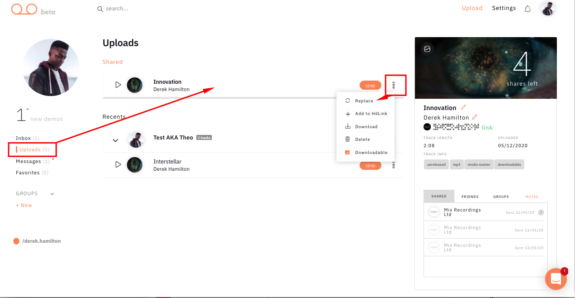The height and width of the screenshot is (298, 575).
Task: Open the three-dot menu for Innovation
Action: point(394,85)
